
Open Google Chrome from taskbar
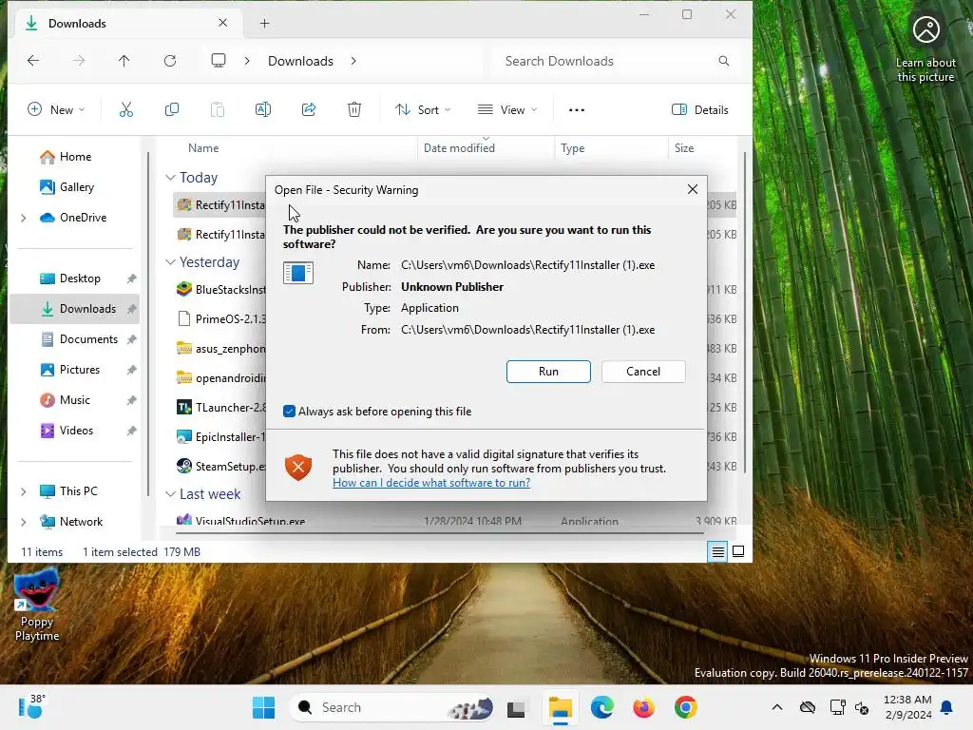click(x=686, y=707)
